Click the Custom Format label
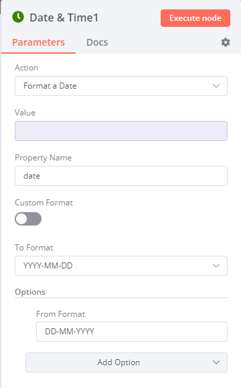The width and height of the screenshot is (241, 388). pyautogui.click(x=44, y=203)
